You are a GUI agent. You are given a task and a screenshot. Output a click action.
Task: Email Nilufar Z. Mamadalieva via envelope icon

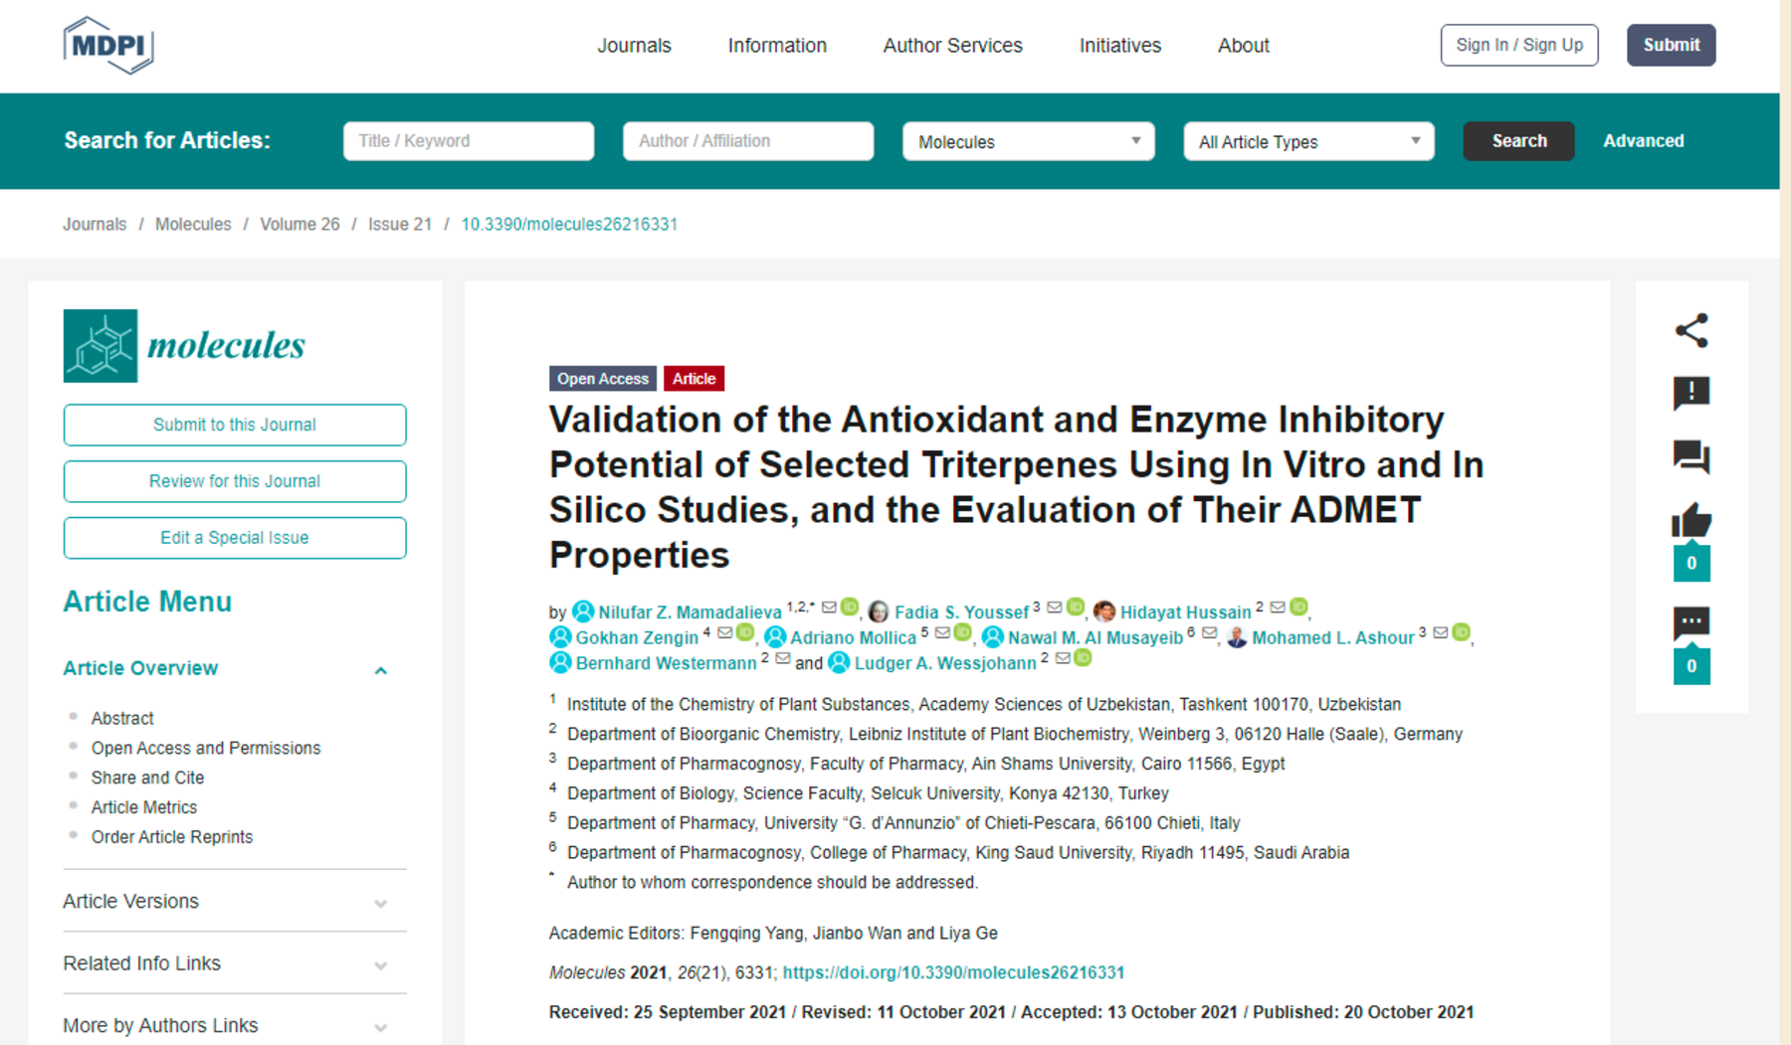point(829,608)
